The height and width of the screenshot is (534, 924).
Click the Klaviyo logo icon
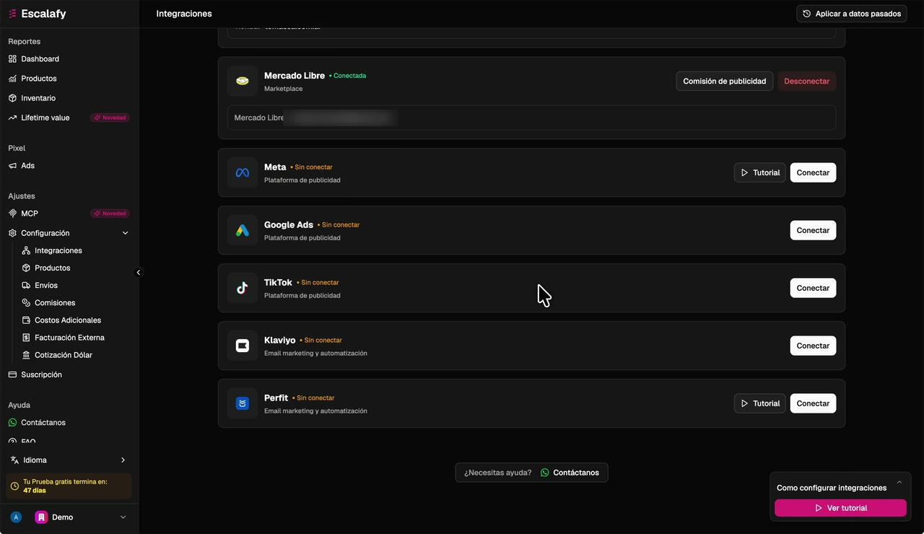[x=243, y=346]
